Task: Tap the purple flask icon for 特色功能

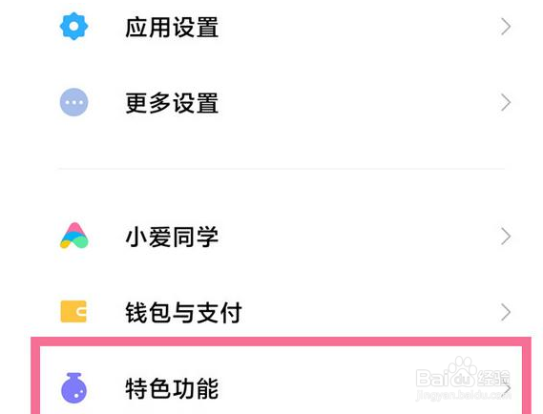Action: pos(73,388)
